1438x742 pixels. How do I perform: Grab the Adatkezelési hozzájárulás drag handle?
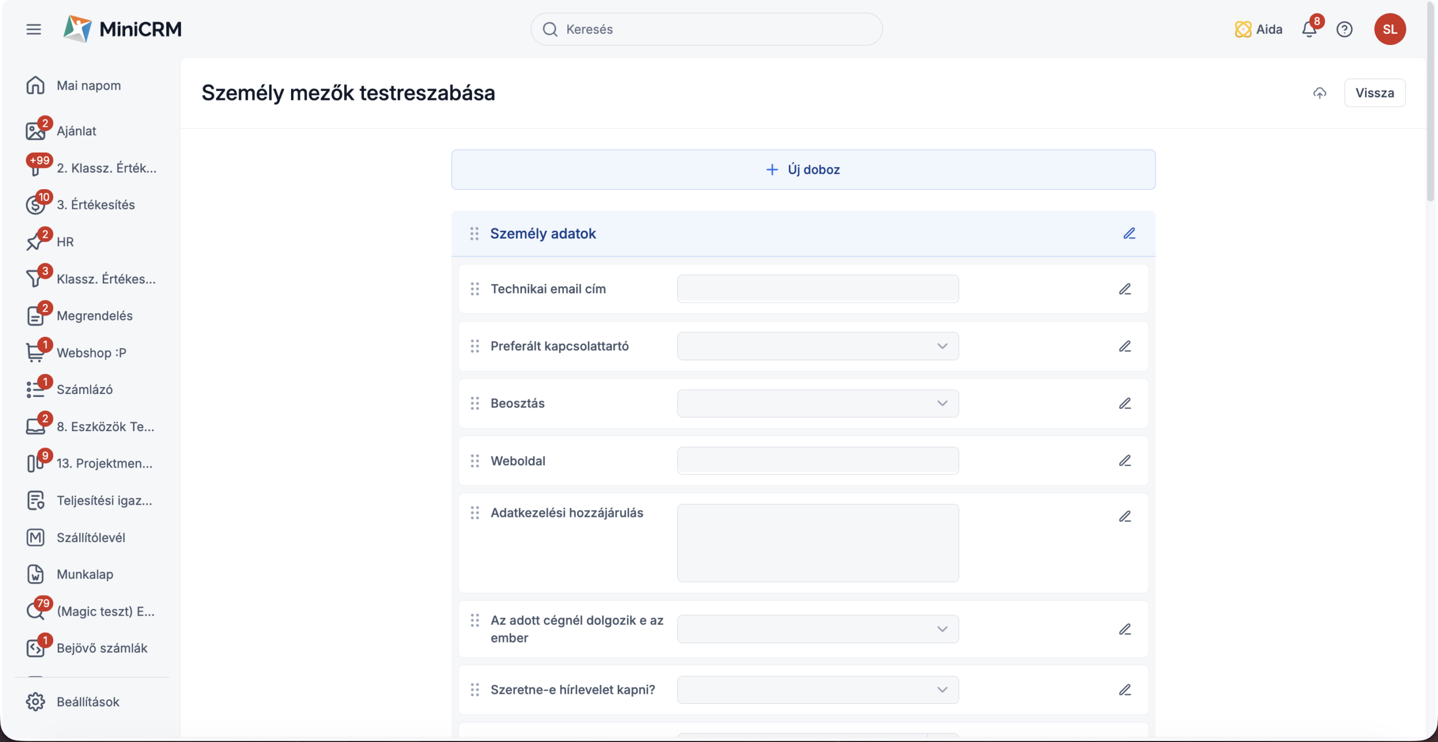tap(475, 512)
